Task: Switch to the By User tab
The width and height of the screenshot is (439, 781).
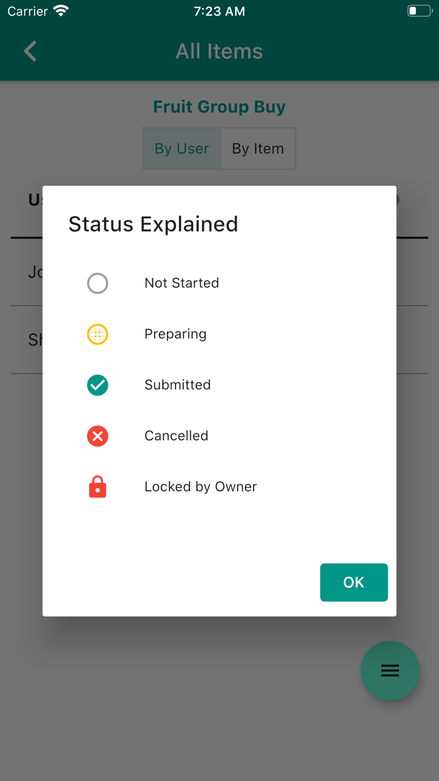Action: tap(182, 149)
